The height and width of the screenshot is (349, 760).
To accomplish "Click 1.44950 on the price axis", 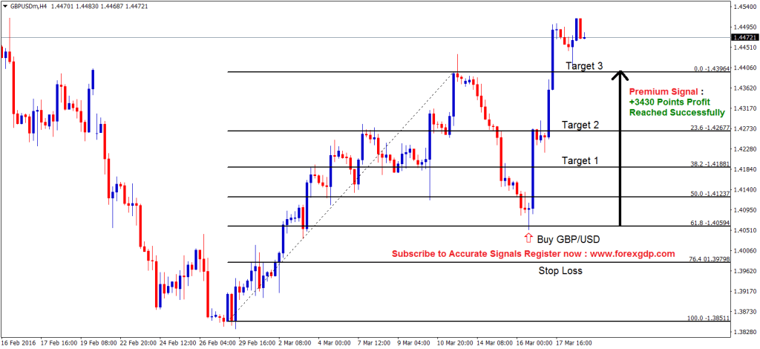I will coord(745,27).
